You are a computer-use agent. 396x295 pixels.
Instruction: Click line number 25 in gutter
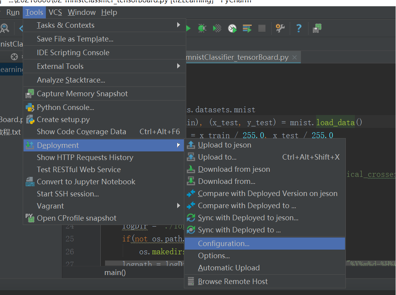[70, 239]
